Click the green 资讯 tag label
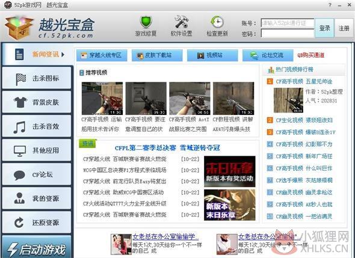 (x=88, y=144)
